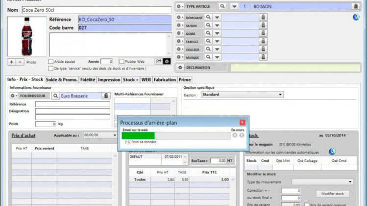Remove the photo with the minus button
367x206 pixels.
coord(20,62)
